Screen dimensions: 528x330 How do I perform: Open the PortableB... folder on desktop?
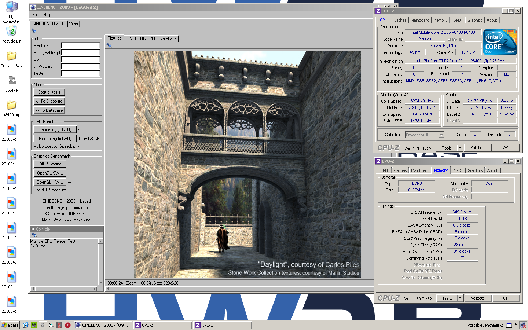coord(11,59)
